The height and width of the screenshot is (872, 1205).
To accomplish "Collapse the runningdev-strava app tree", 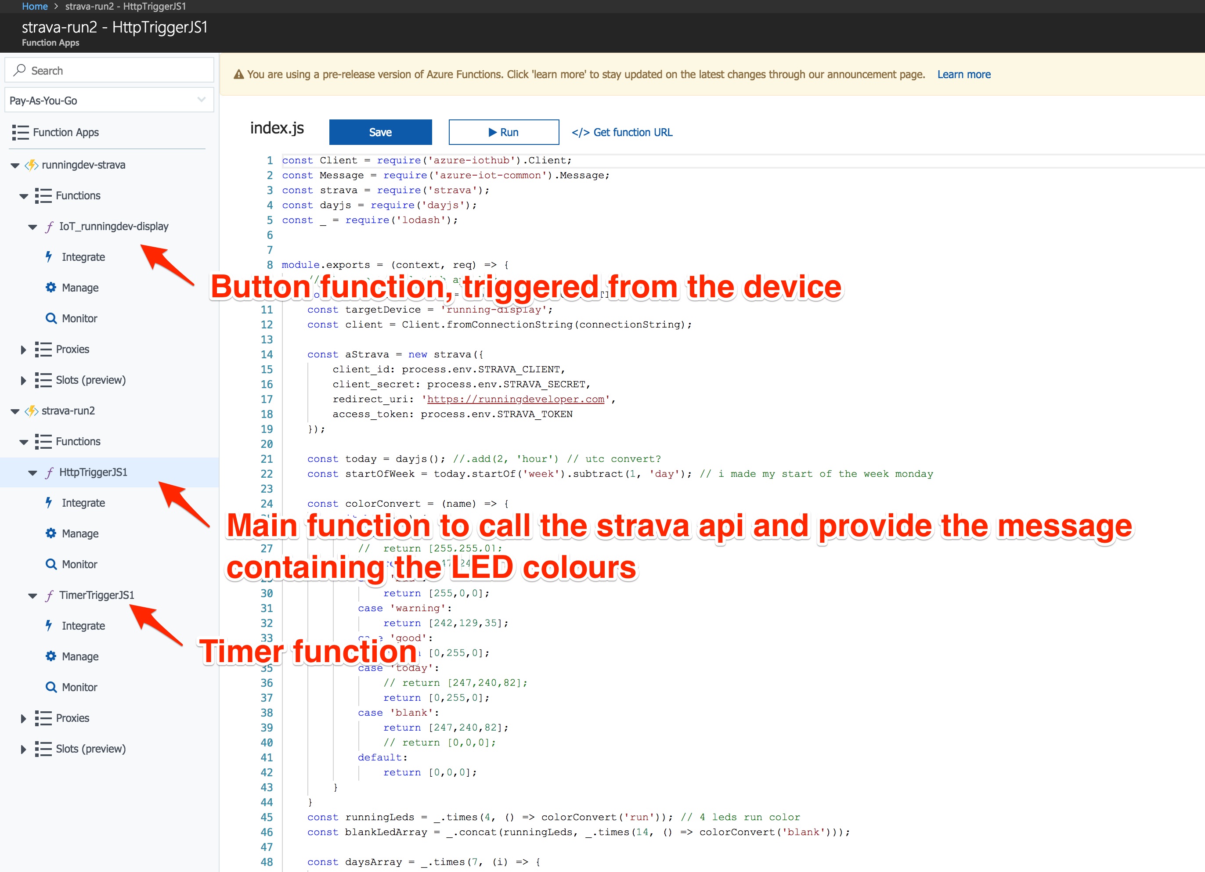I will (15, 165).
